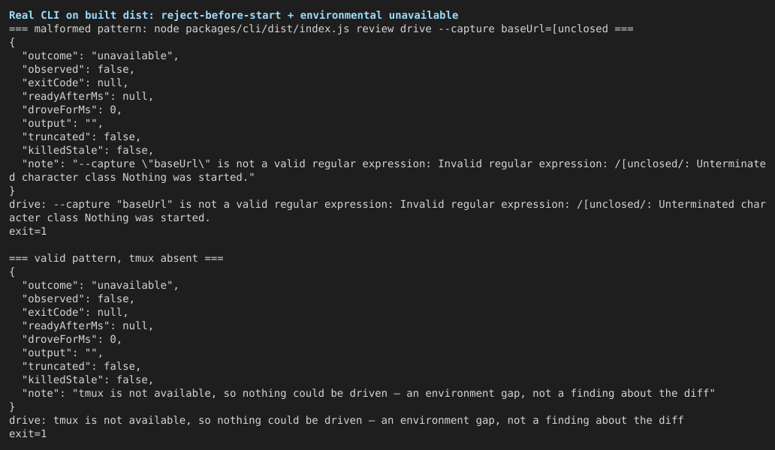
Task: Click the note about invalid regular expression
Action: tap(387, 170)
